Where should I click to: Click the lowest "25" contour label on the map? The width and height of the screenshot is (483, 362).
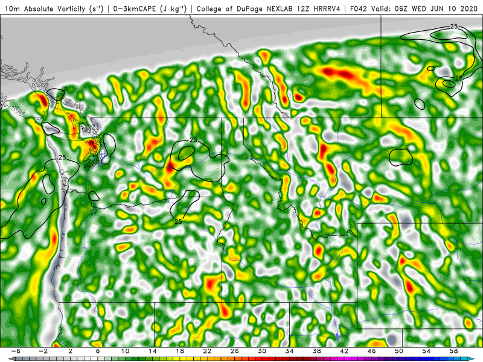(178, 221)
